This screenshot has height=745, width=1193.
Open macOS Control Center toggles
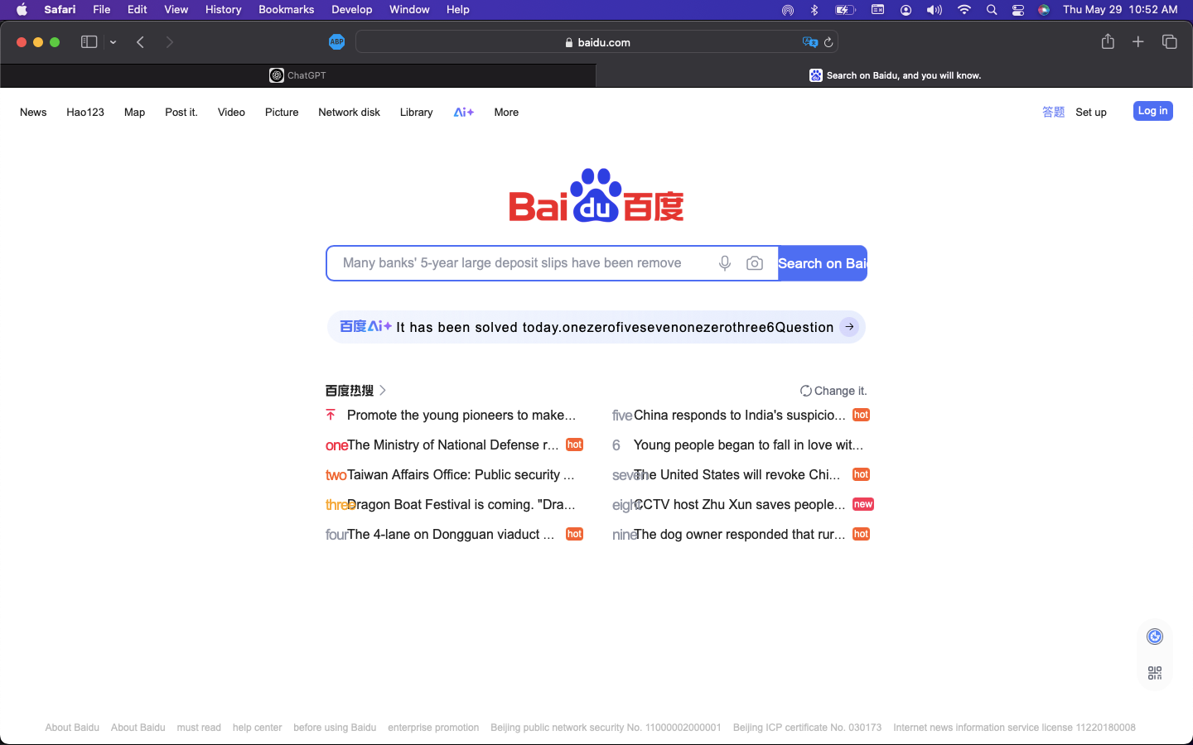tap(1018, 10)
